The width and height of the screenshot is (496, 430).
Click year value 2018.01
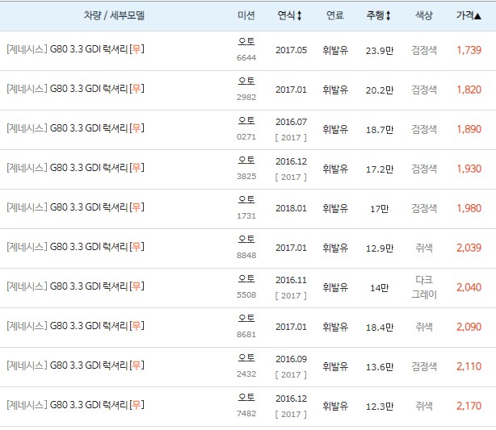coord(291,208)
